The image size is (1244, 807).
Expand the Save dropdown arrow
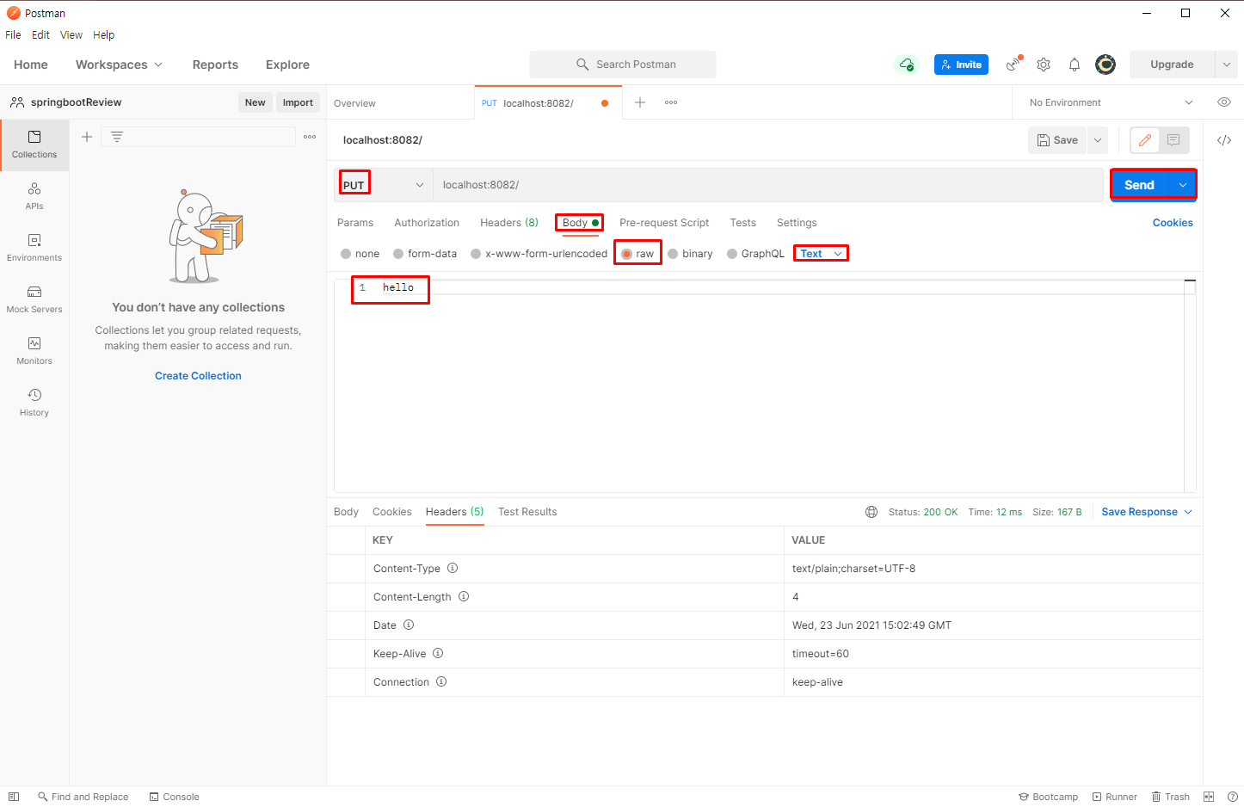tap(1098, 140)
